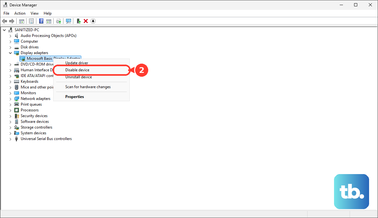Image resolution: width=378 pixels, height=218 pixels.
Task: Open the Properties sheet toolbar icon
Action: (x=31, y=21)
